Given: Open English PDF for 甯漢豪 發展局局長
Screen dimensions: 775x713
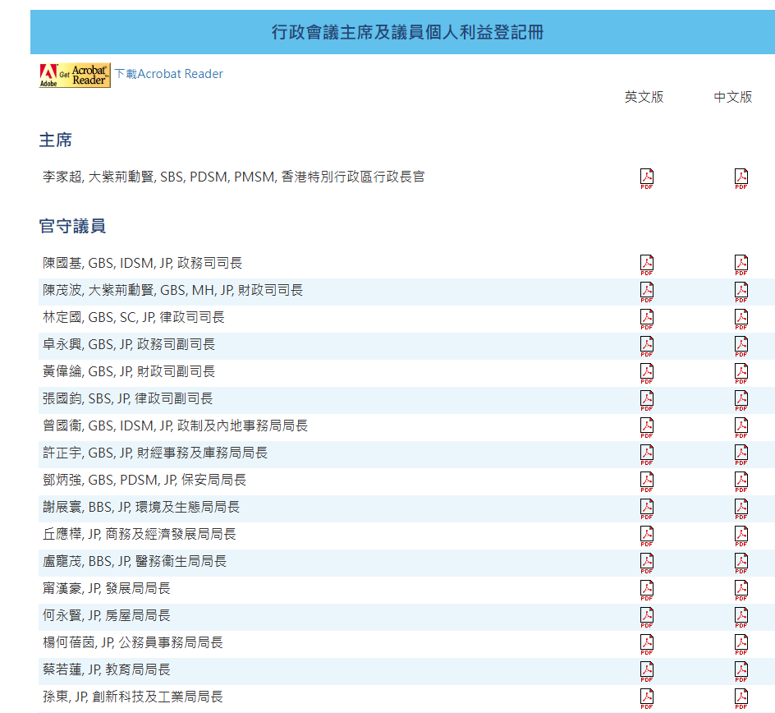Looking at the screenshot, I should pos(647,590).
